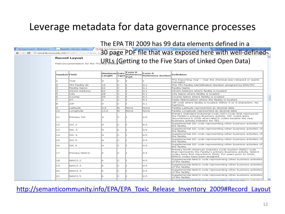The width and height of the screenshot is (285, 214).
Task: Click the SIC 2 field cell
Action: coord(85,125)
